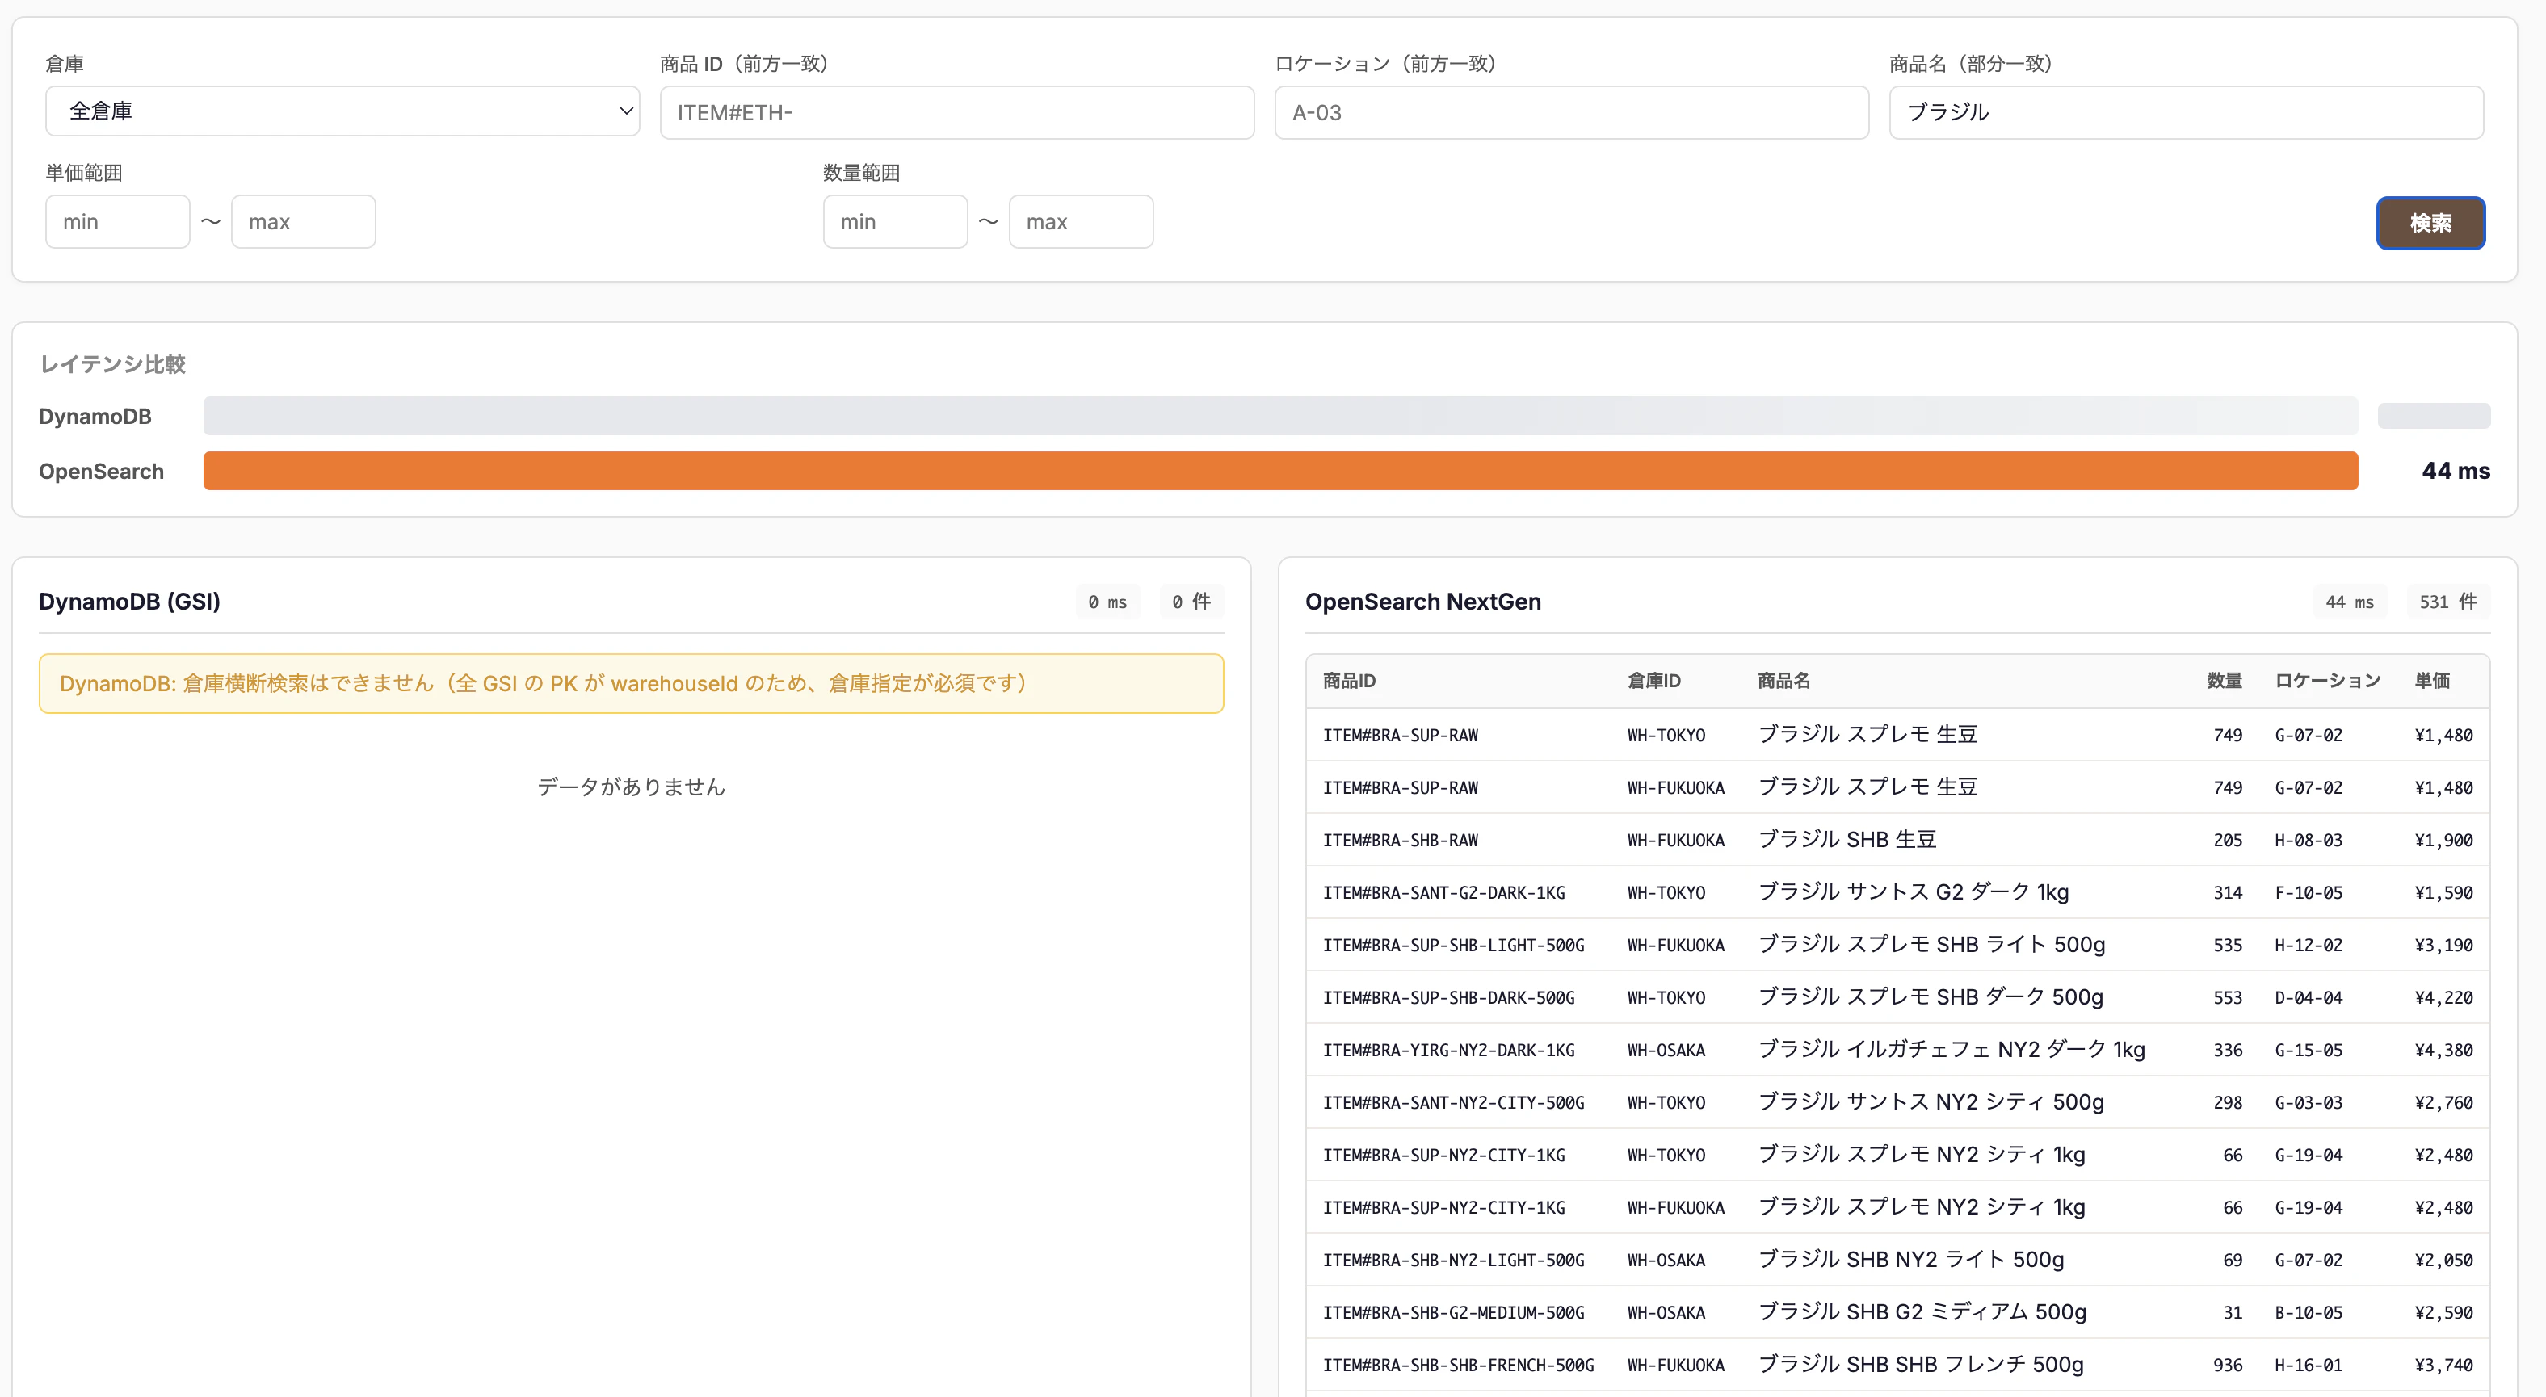This screenshot has height=1397, width=2546.
Task: Click the DynamoDB 倉庫横断検索 warning message
Action: point(632,684)
